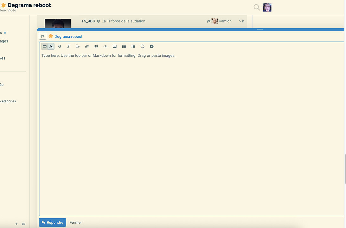Viewport: 346px width, 228px height.
Task: Toggle rich text editor mode (A)
Action: pyautogui.click(x=51, y=47)
